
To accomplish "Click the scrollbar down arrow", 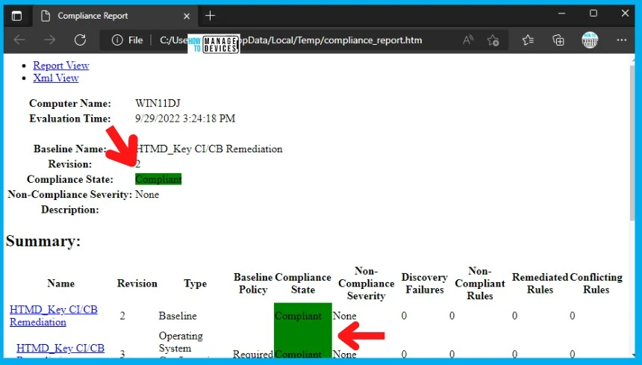I will (x=635, y=357).
